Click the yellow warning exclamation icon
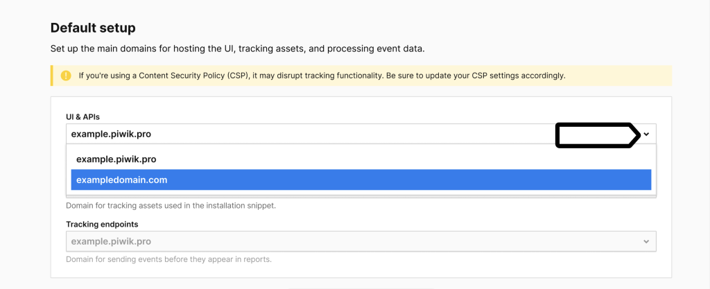Screen dimensions: 710x289 [x=66, y=76]
